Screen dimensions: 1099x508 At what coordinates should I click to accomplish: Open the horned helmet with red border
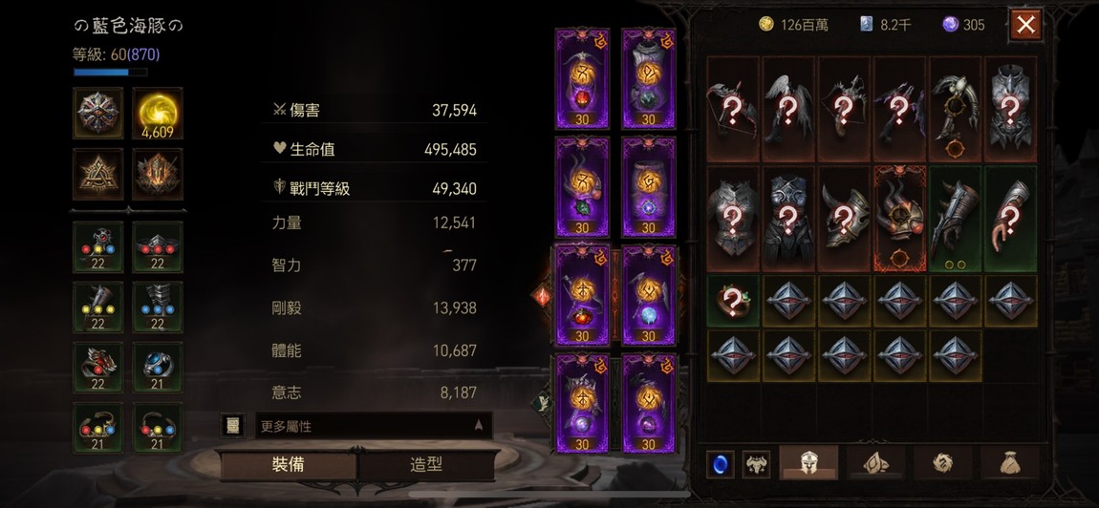tap(900, 219)
